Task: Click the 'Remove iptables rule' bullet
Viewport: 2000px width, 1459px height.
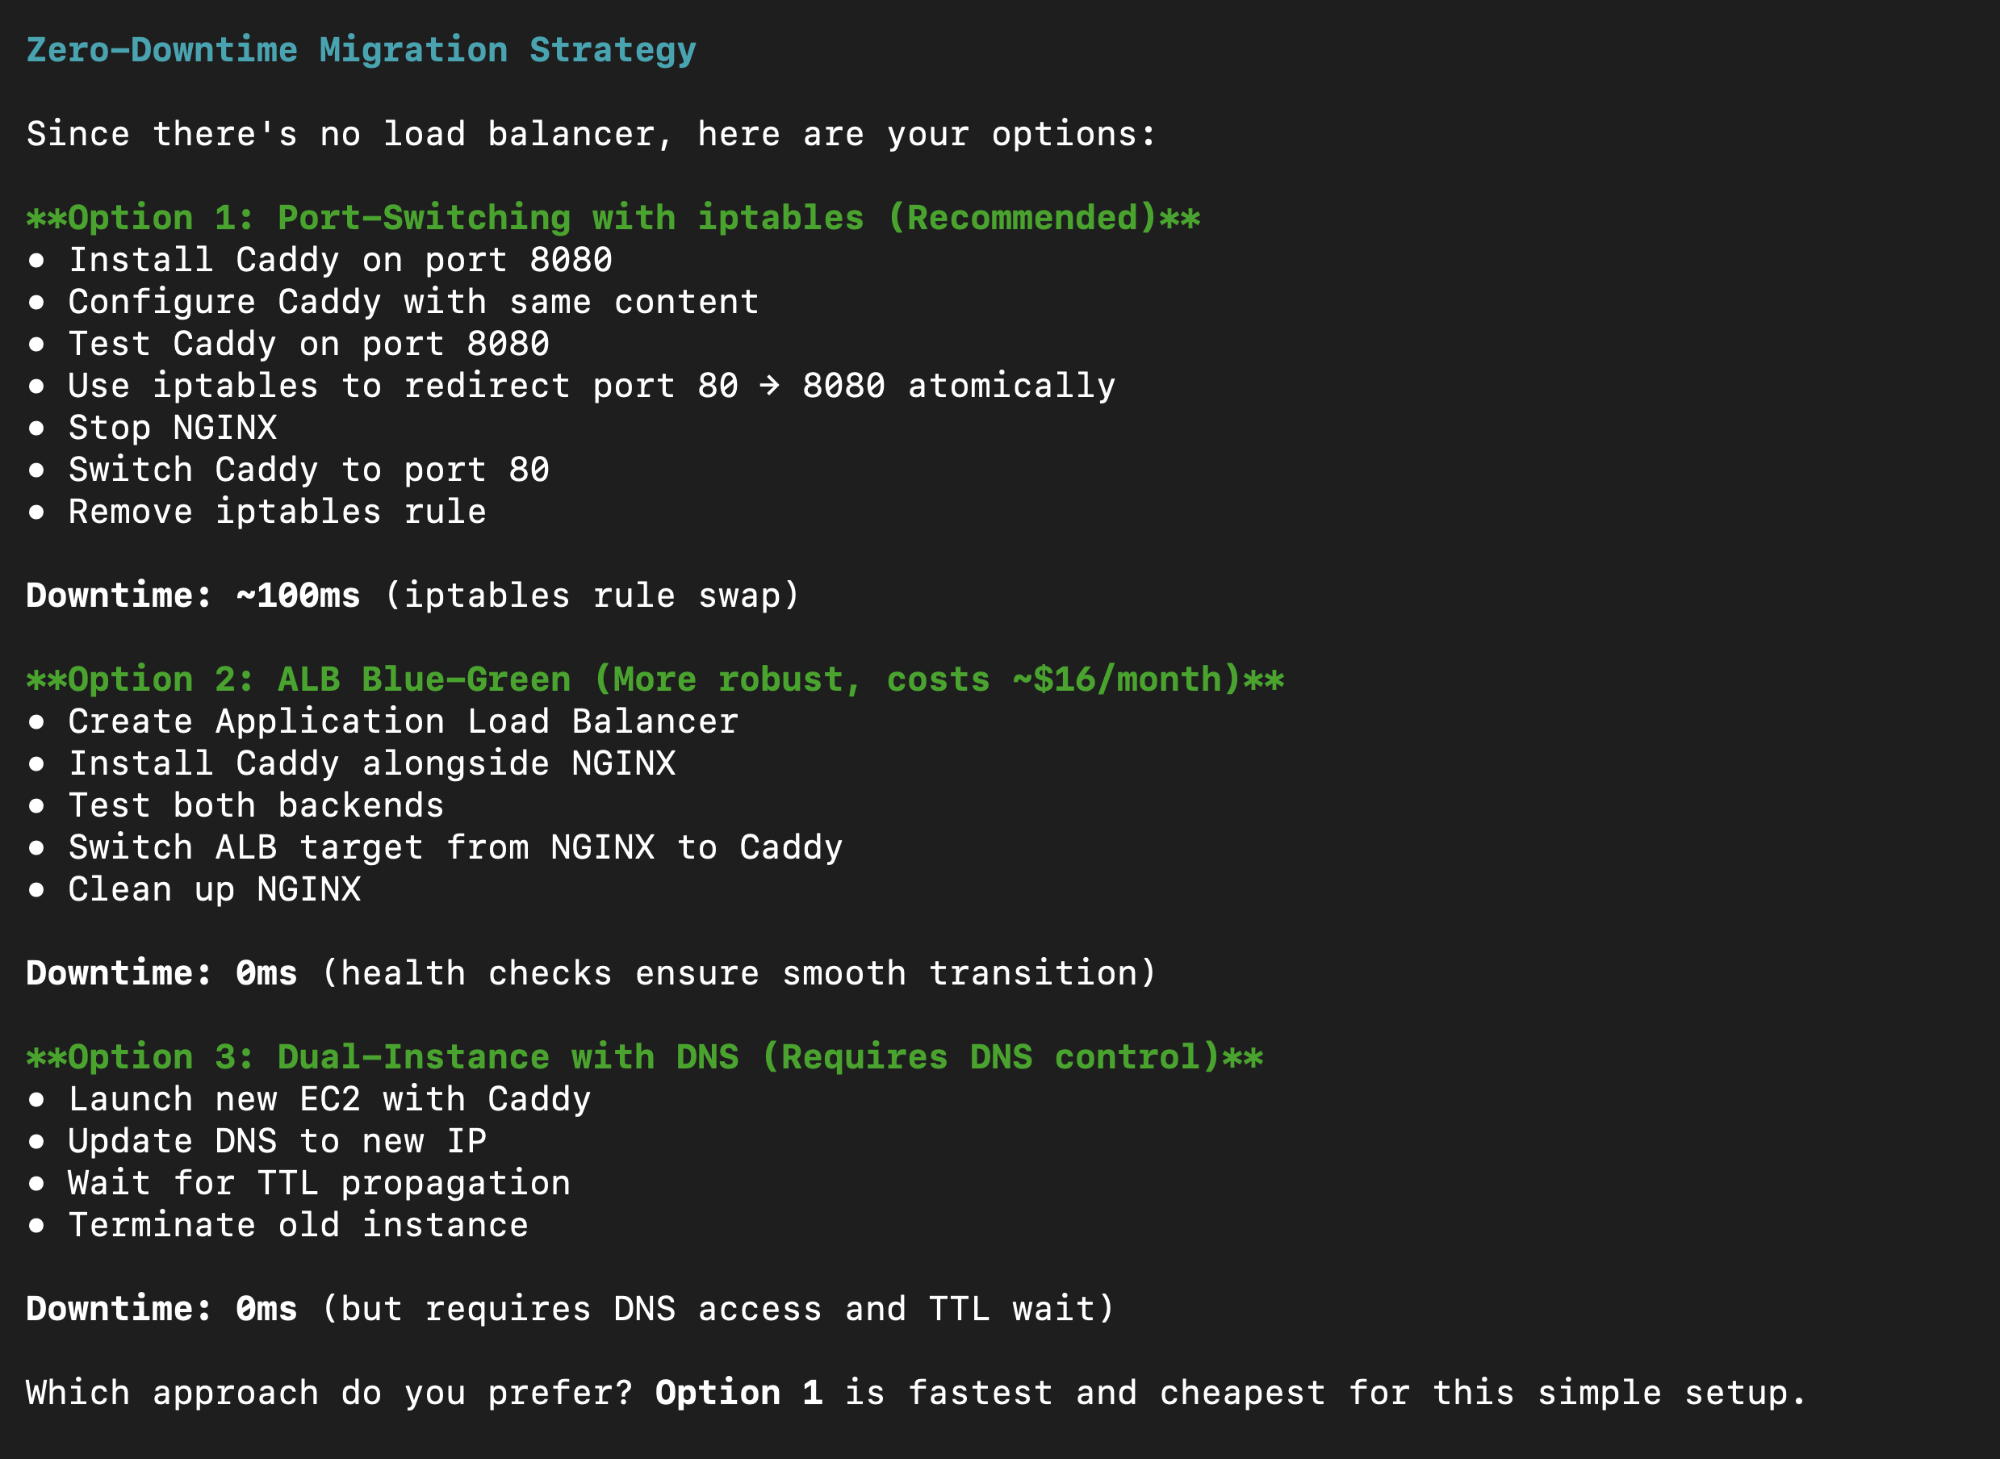Action: [277, 512]
